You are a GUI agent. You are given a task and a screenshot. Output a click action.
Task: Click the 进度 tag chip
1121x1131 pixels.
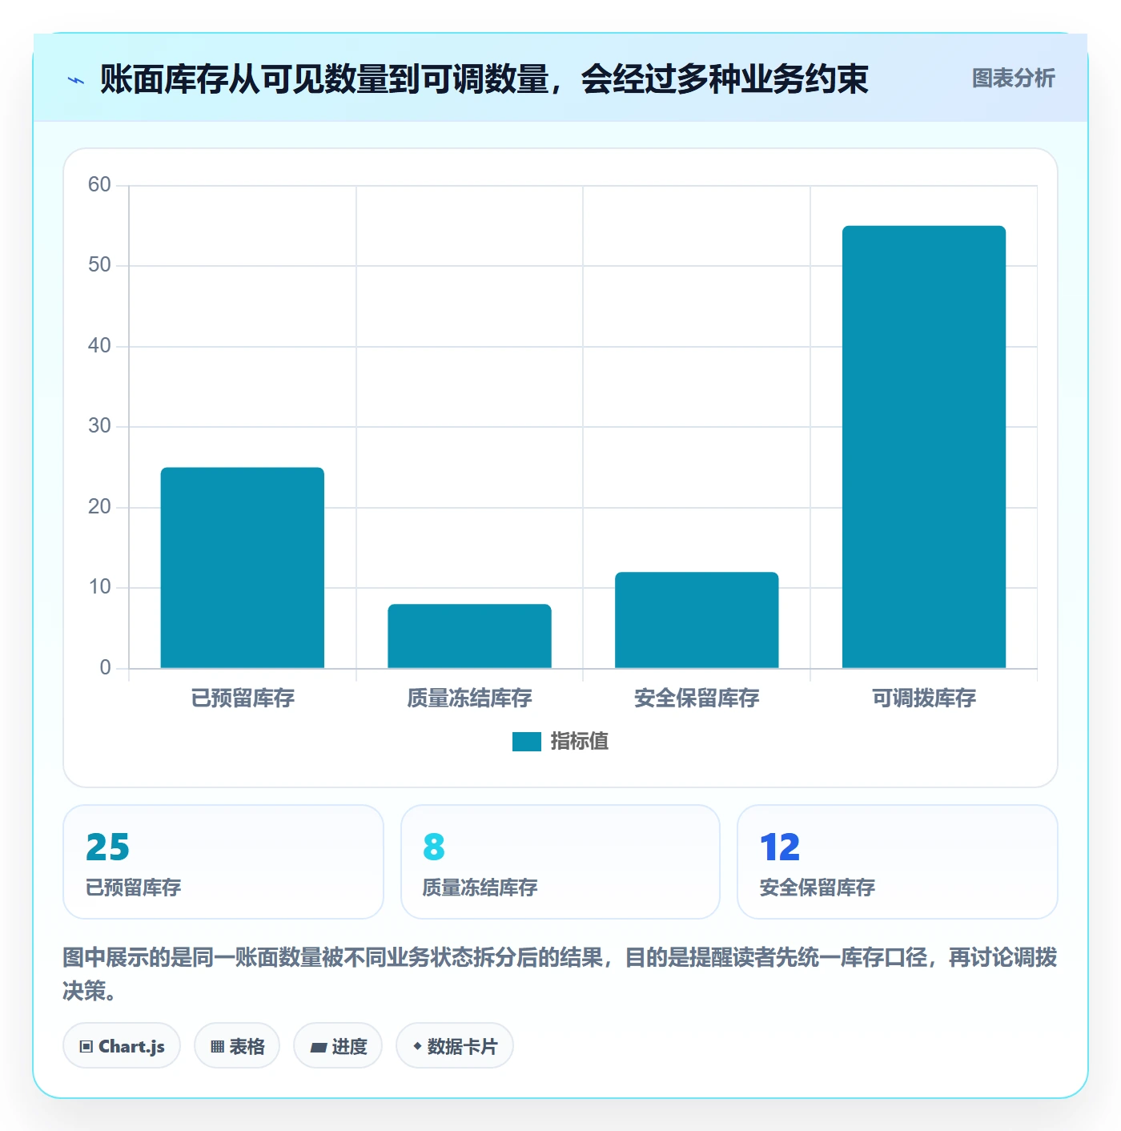click(x=338, y=1045)
